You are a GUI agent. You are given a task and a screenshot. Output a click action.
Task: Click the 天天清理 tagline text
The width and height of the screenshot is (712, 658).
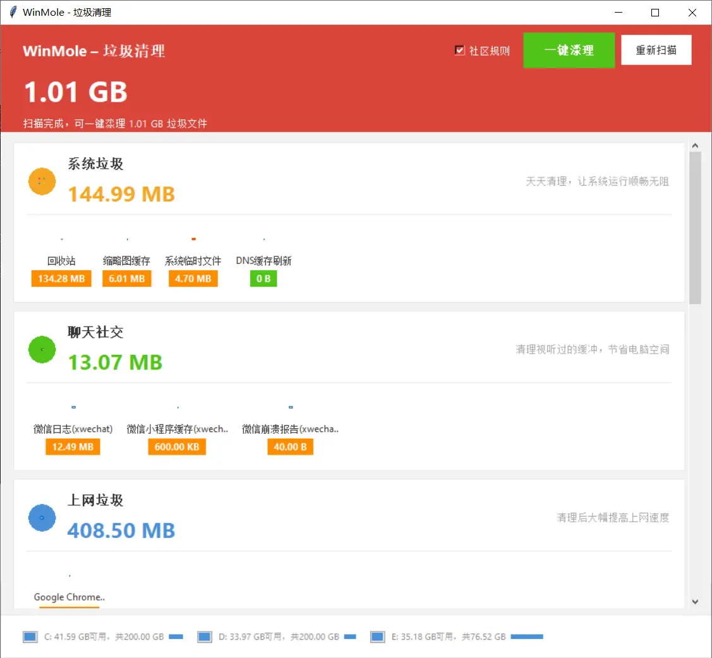(x=597, y=181)
